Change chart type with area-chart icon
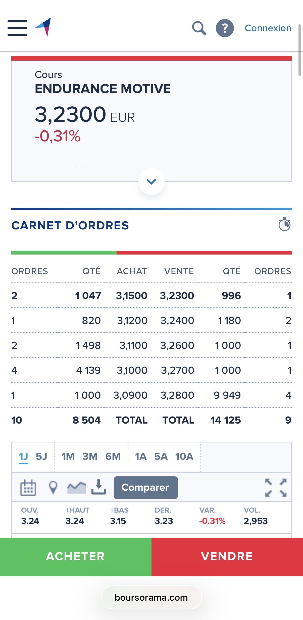303x620 pixels. coord(76,487)
